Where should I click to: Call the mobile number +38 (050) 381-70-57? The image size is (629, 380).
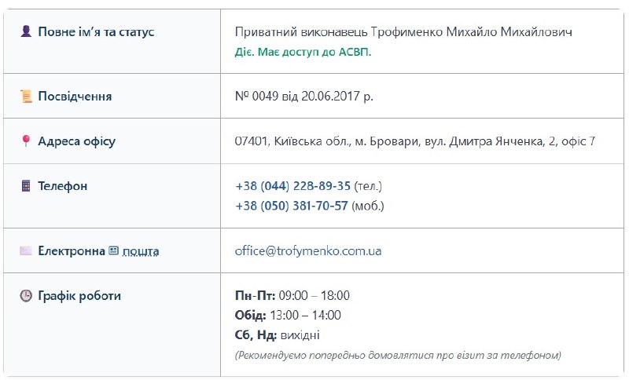(x=292, y=206)
